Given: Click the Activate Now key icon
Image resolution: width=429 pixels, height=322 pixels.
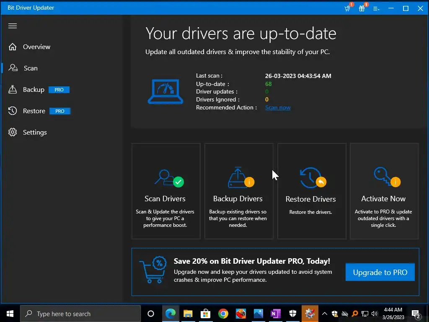Looking at the screenshot, I should click(x=387, y=177).
